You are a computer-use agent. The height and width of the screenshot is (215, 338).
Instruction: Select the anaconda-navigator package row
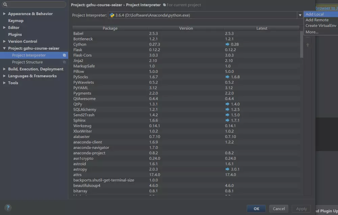pyautogui.click(x=186, y=147)
